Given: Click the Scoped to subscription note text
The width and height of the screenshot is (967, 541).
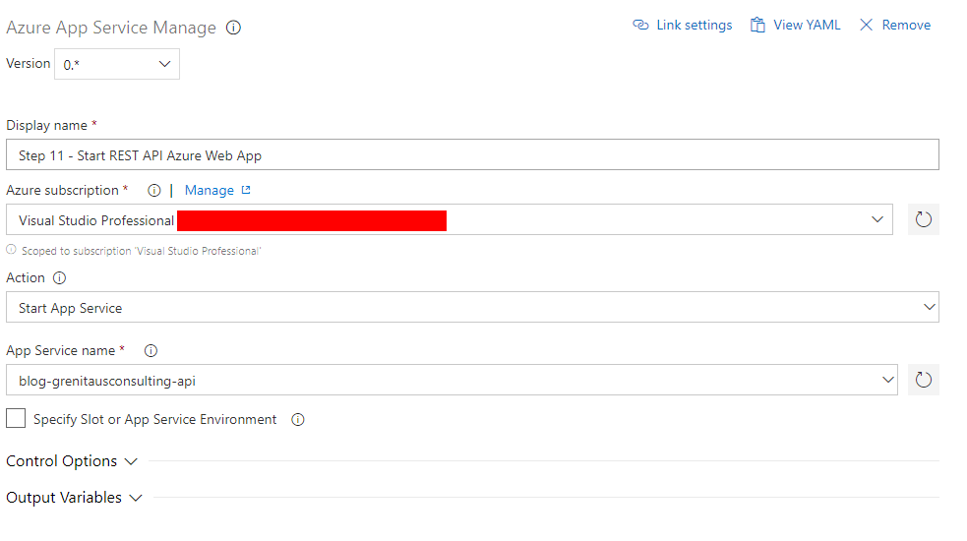Looking at the screenshot, I should click(x=142, y=251).
